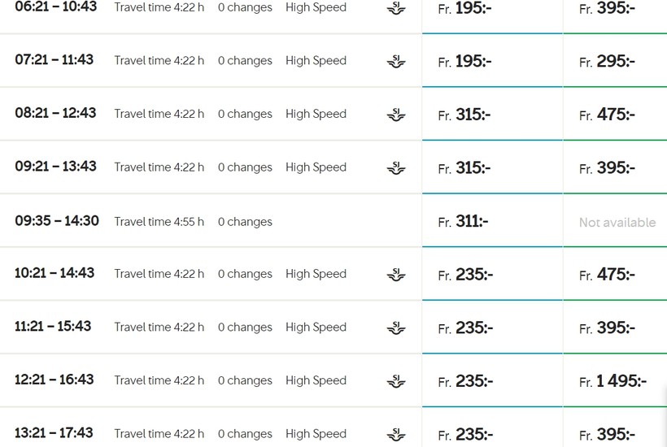Choose Fr. 295 price on 07:21 train
This screenshot has width=667, height=447.
point(615,61)
